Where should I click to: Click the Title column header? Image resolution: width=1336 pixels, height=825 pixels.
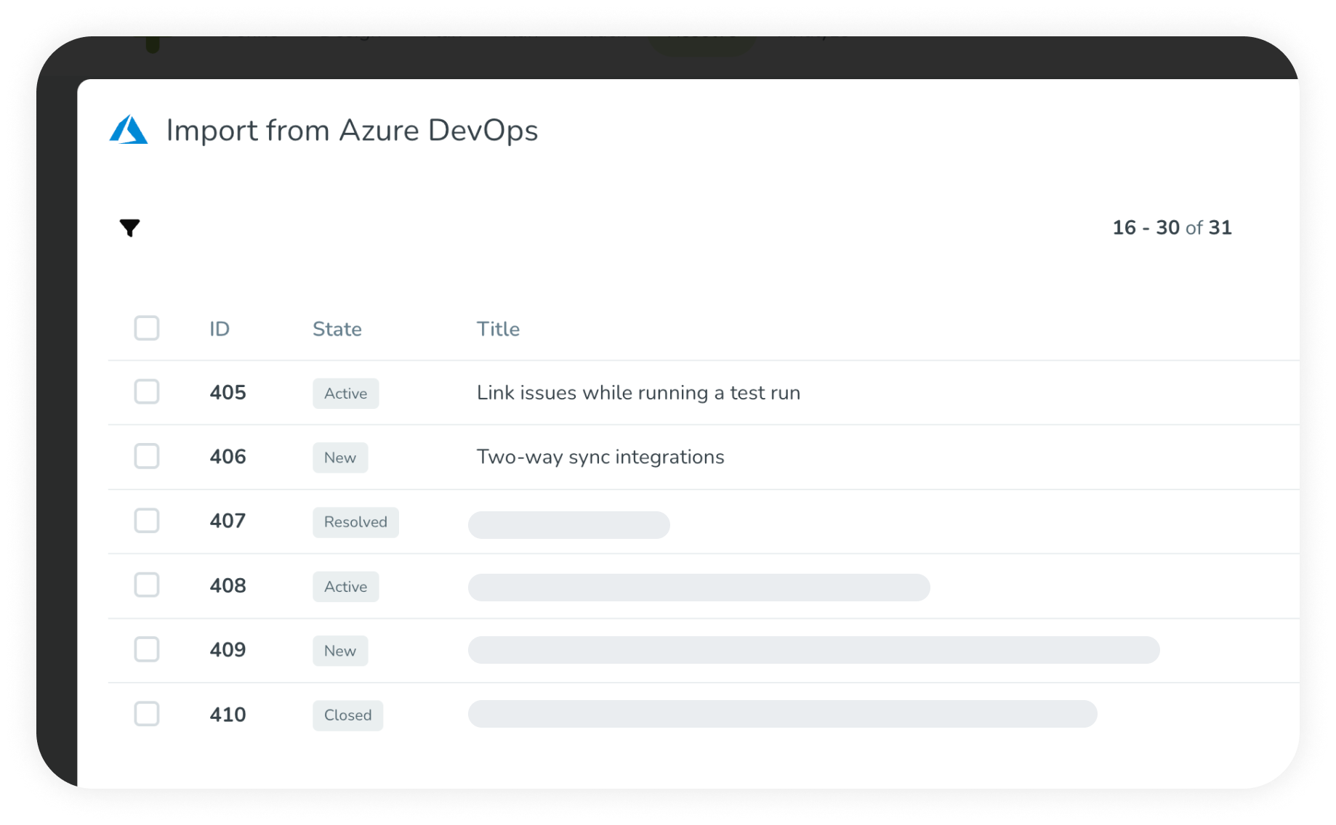pyautogui.click(x=498, y=328)
